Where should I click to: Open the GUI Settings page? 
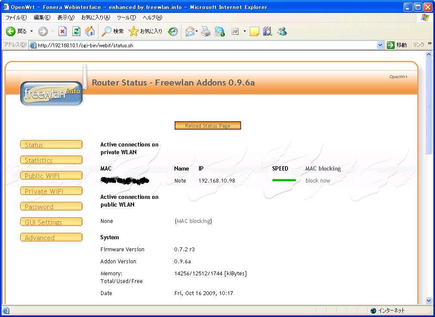(x=51, y=222)
